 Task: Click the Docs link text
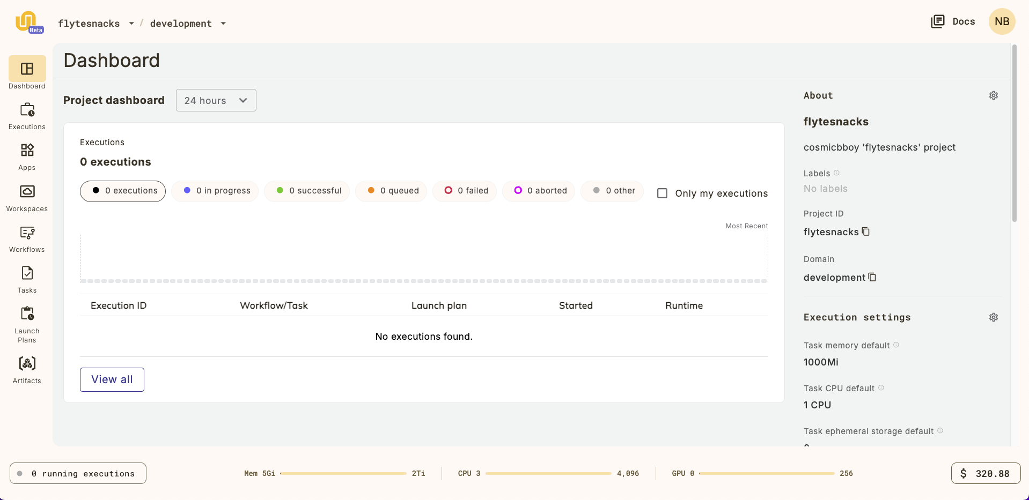pos(964,21)
